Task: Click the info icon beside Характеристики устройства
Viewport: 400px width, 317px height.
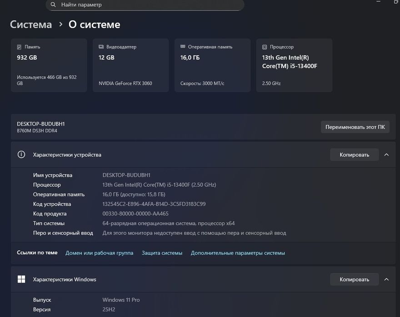Action: coord(21,155)
